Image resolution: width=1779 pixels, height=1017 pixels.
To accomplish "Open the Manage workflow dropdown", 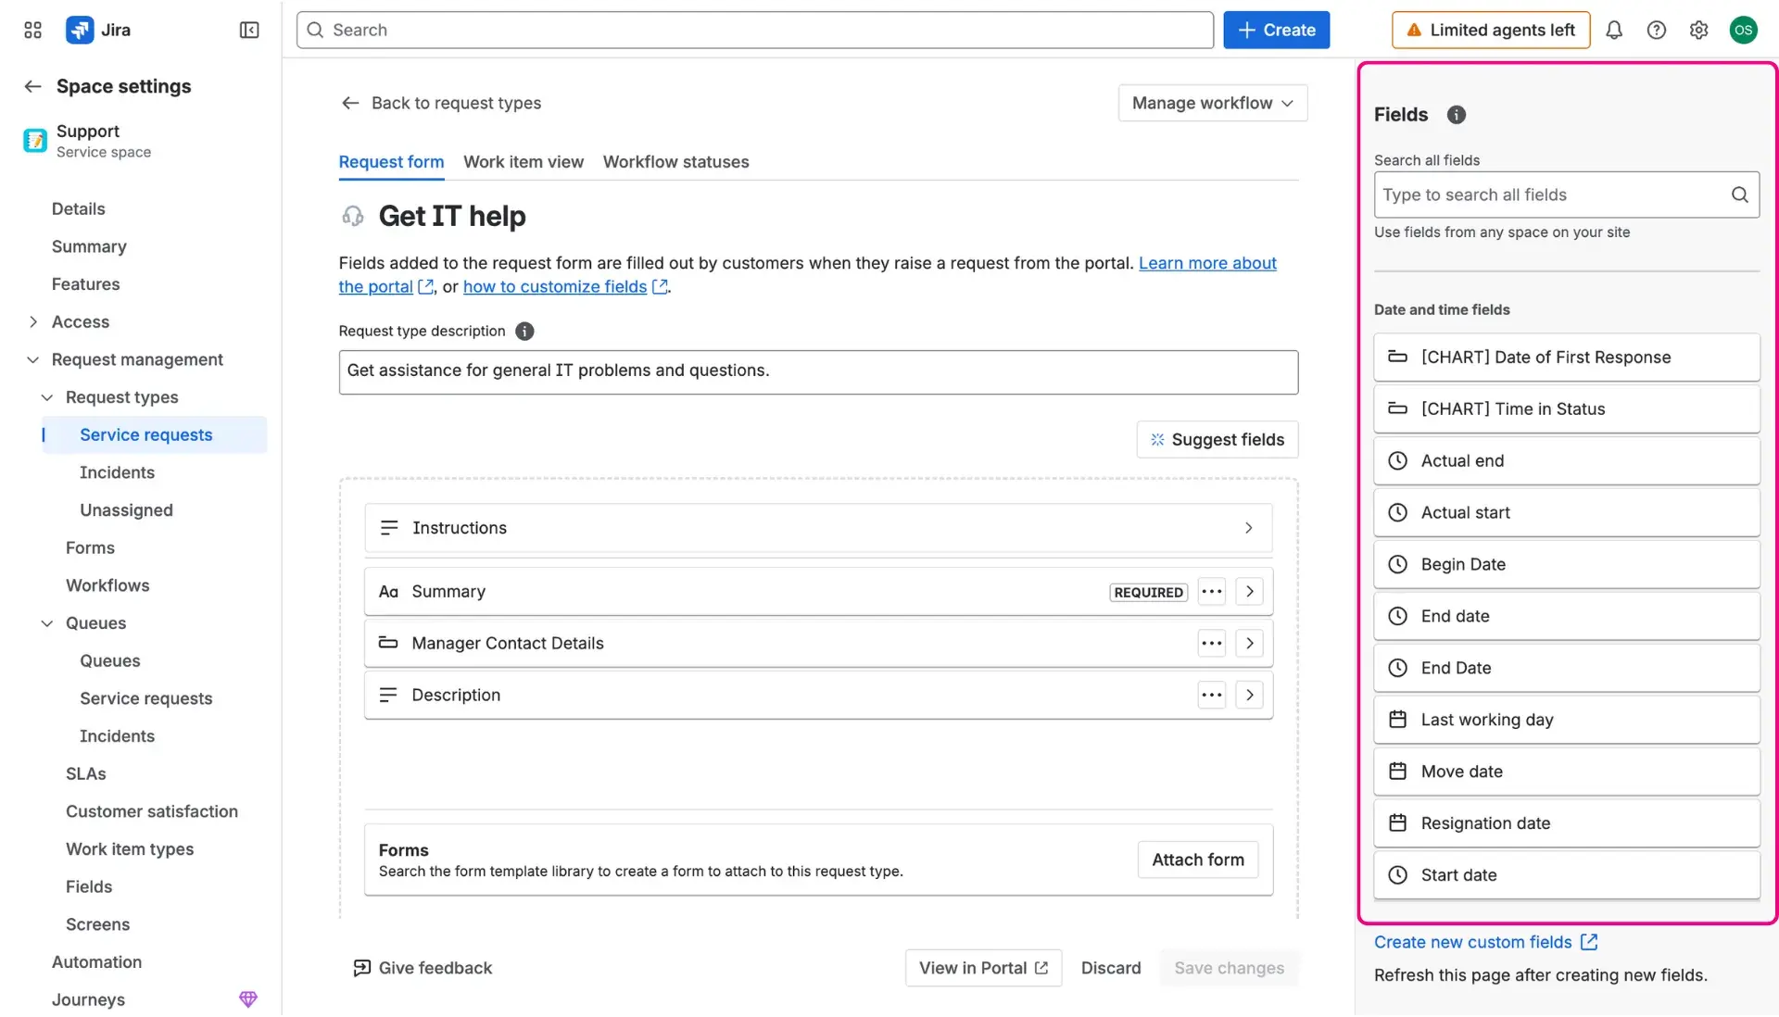I will pos(1212,103).
